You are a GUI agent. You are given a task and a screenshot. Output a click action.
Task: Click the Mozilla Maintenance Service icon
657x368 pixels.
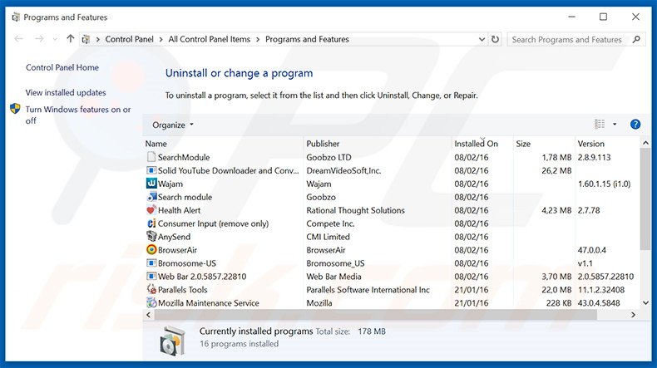point(151,302)
